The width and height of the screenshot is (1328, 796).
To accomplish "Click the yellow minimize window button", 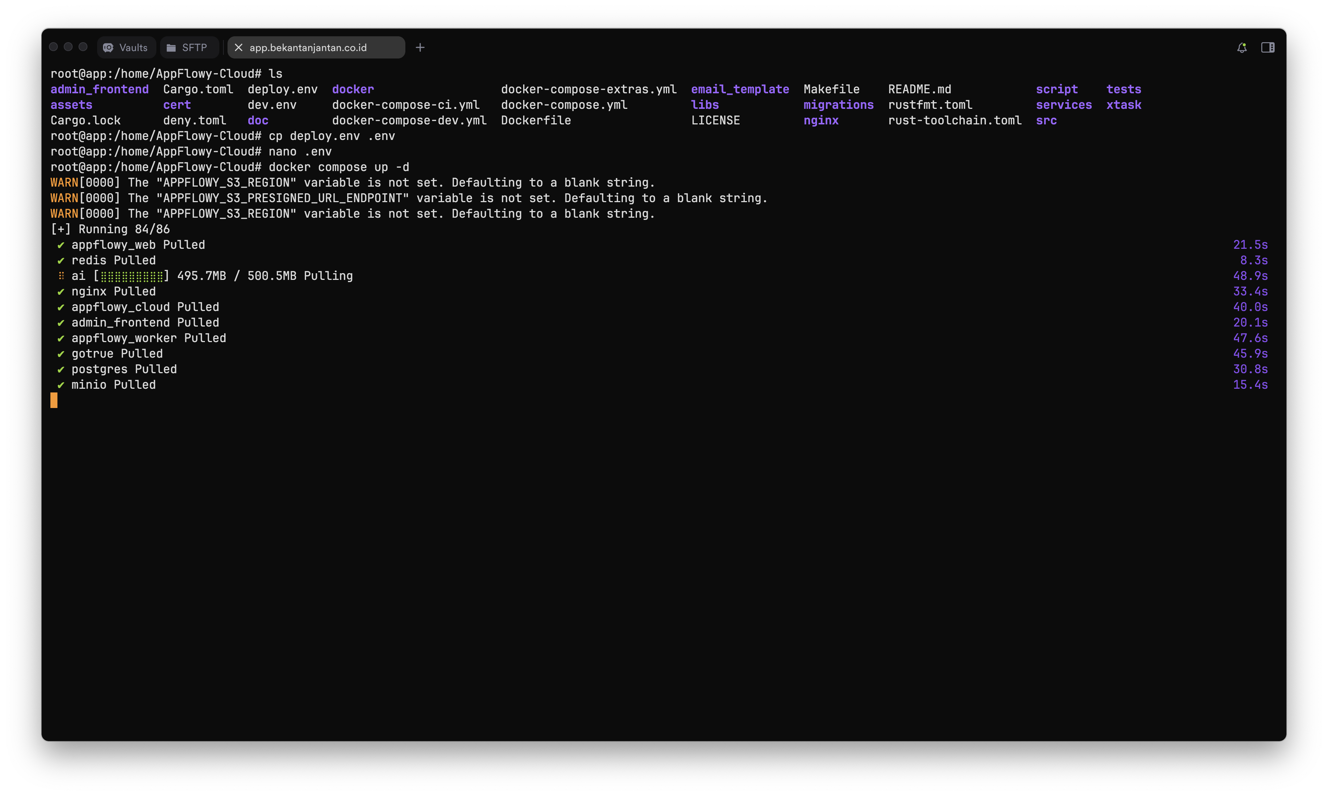I will (x=68, y=47).
